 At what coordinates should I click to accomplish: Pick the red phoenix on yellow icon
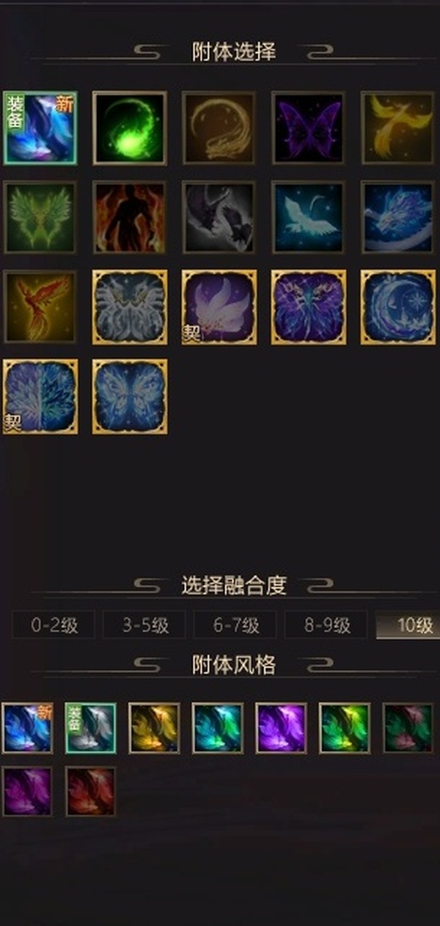coord(40,306)
